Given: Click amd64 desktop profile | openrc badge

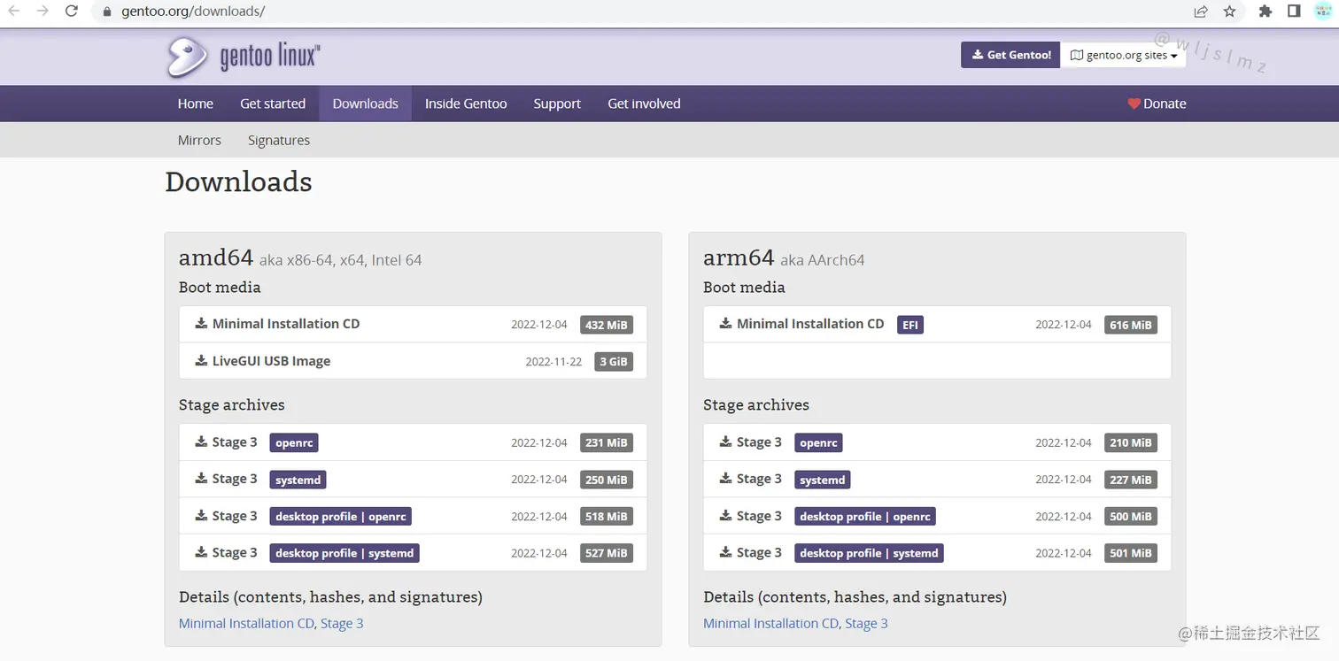Looking at the screenshot, I should pyautogui.click(x=341, y=516).
